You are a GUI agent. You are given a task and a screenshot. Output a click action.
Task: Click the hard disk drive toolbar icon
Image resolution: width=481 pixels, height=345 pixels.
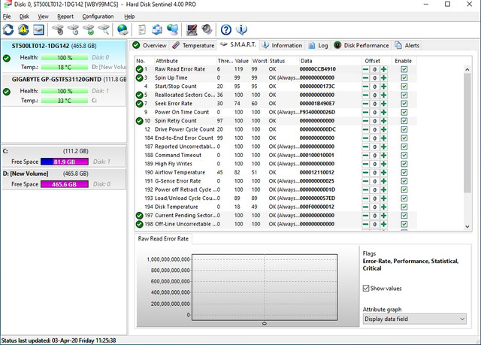coord(38,30)
